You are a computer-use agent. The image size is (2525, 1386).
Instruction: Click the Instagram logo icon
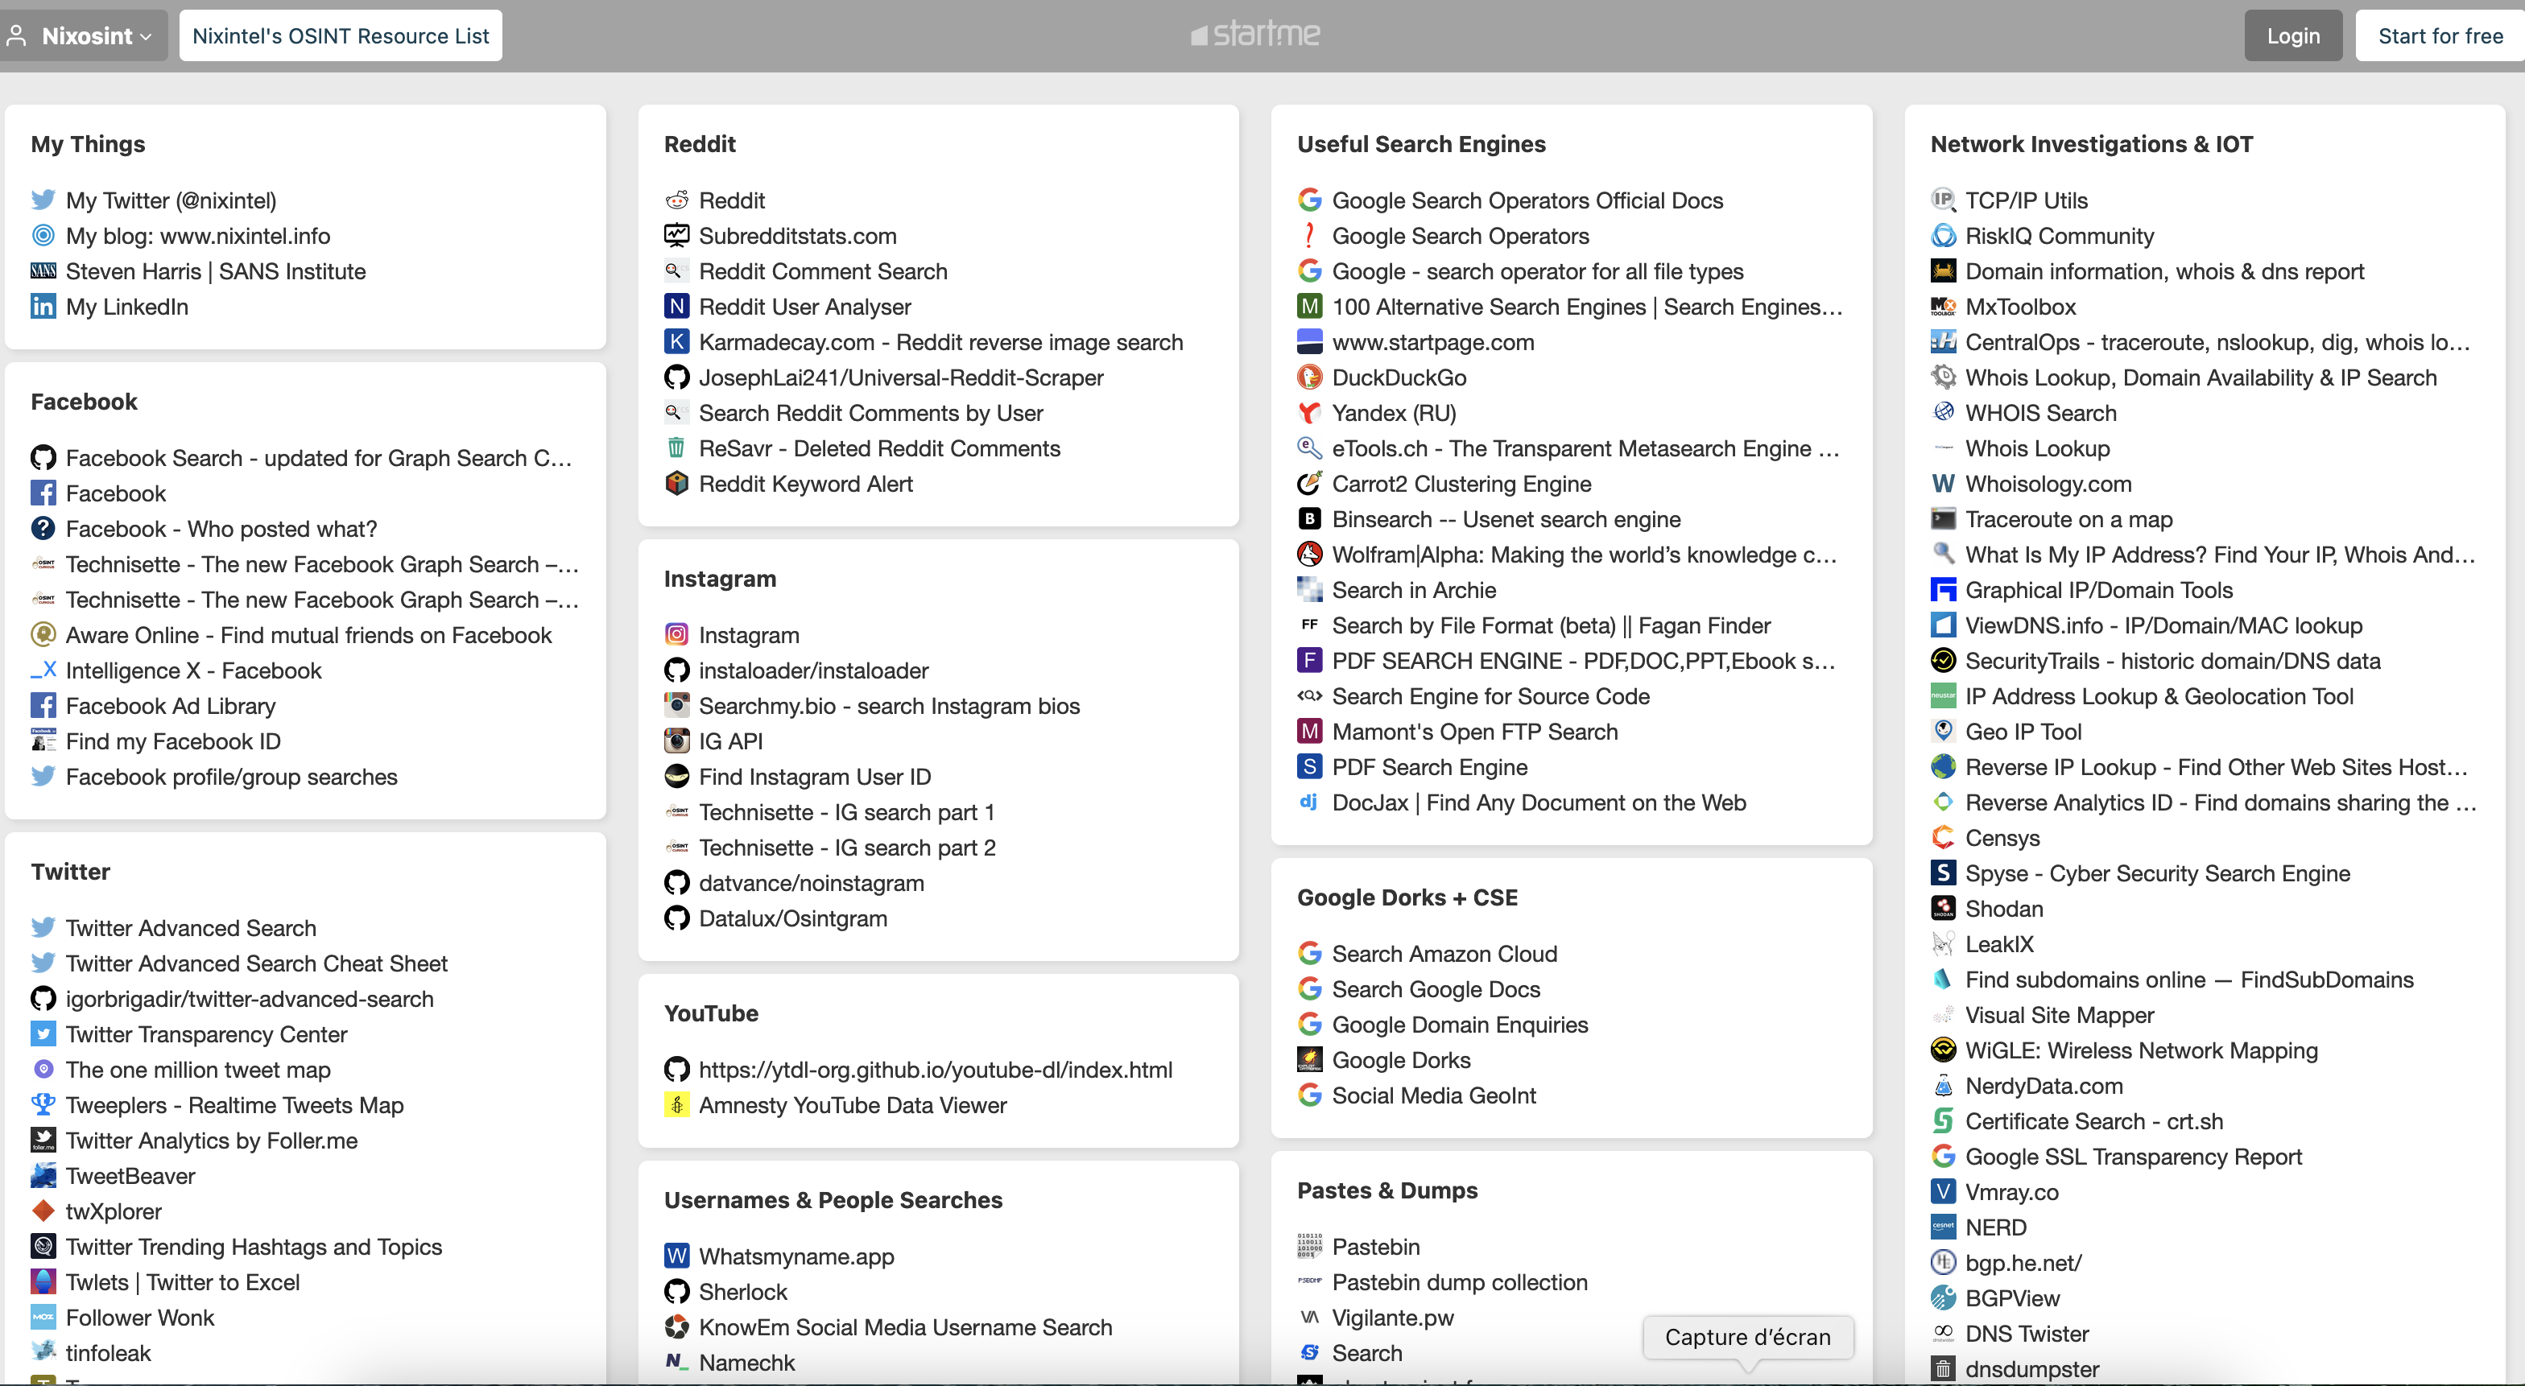pyautogui.click(x=676, y=635)
